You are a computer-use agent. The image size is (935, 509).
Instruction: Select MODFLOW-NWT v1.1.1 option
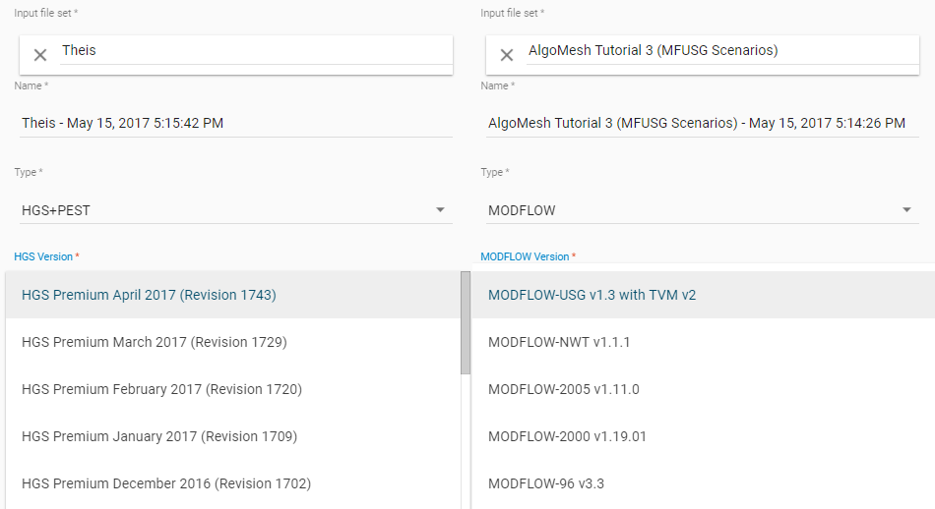tap(703, 342)
